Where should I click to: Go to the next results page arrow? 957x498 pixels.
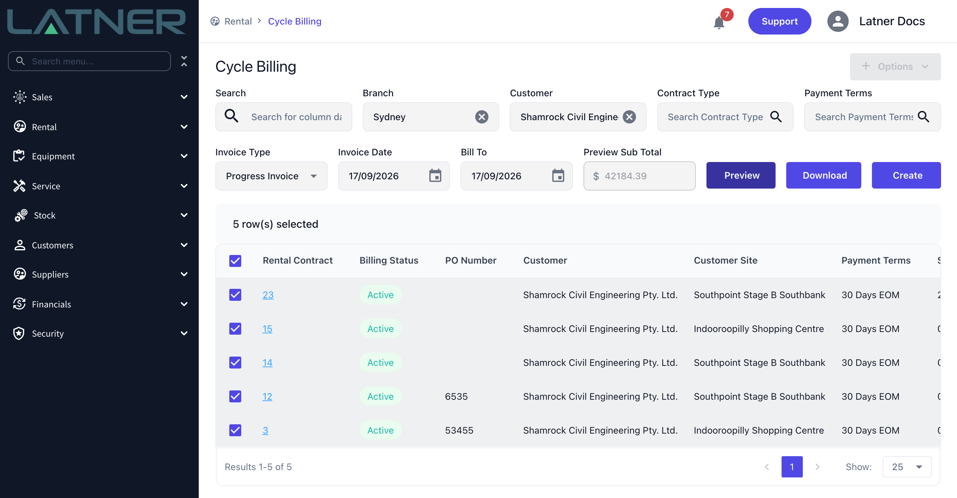(x=817, y=467)
